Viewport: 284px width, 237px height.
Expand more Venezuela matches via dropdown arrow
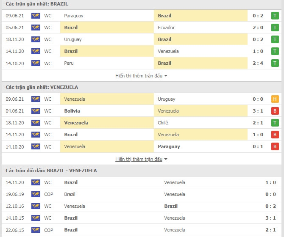tap(166, 159)
